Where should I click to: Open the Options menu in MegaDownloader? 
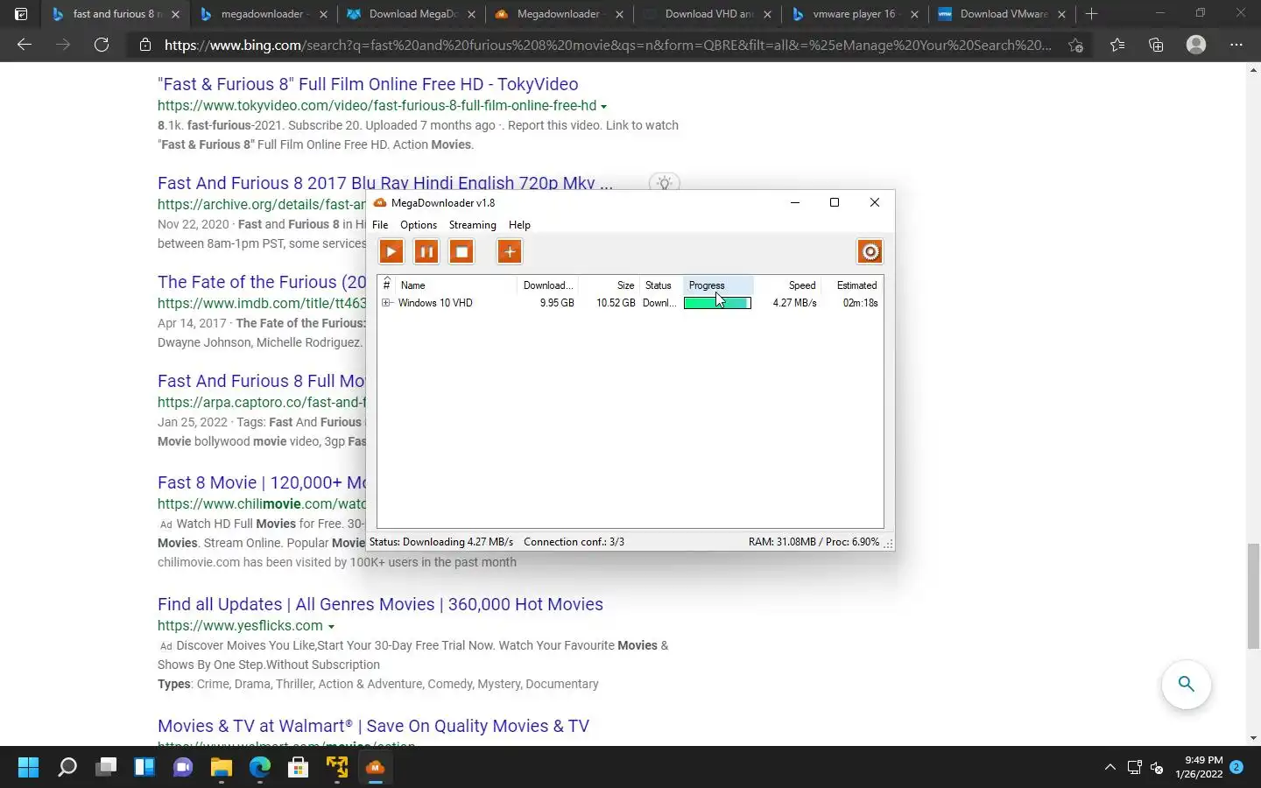pos(419,225)
